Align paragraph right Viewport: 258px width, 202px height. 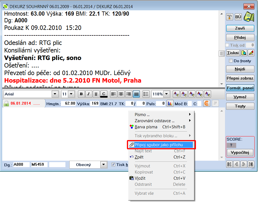129,94
